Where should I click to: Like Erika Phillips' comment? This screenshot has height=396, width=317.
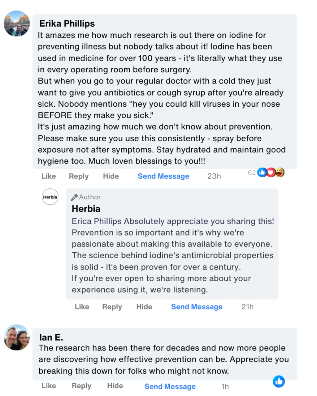[49, 176]
